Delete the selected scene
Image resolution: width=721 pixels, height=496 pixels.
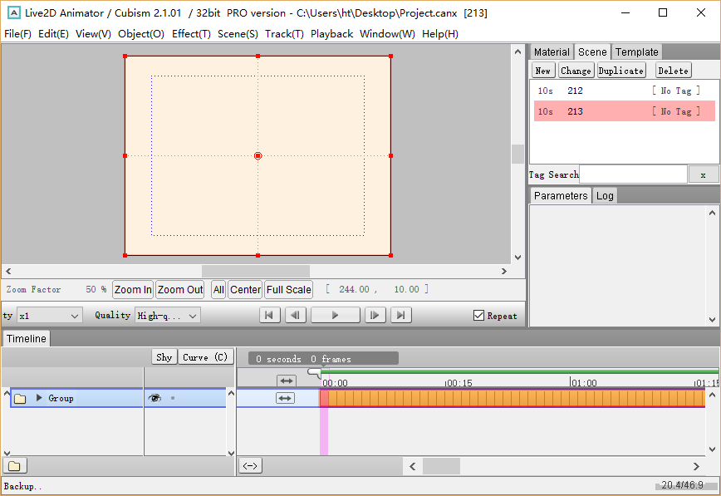(x=673, y=71)
